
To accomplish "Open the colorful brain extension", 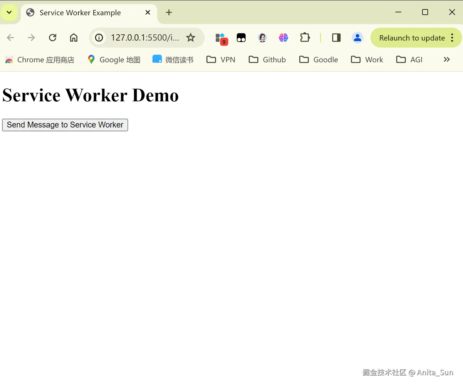I will [283, 38].
